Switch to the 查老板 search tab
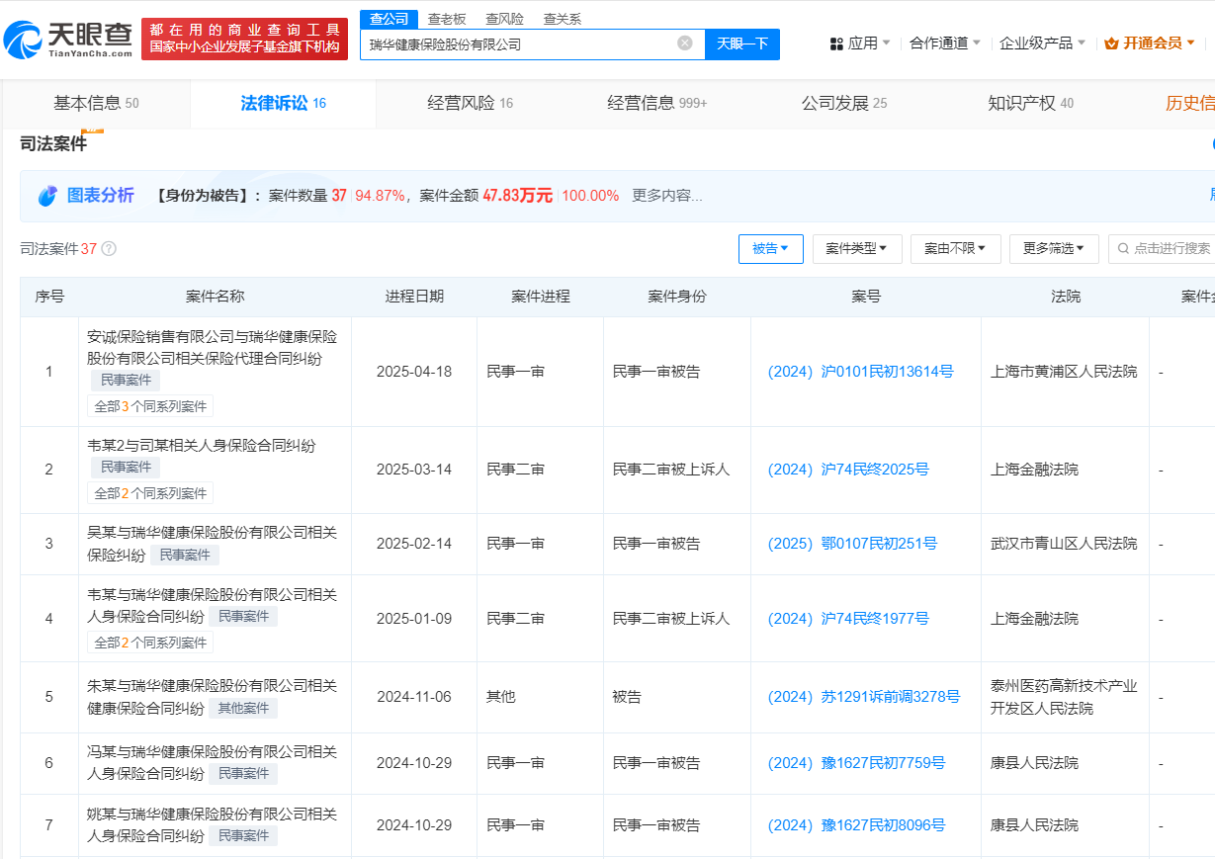Screen dimensions: 1215x859 [447, 19]
